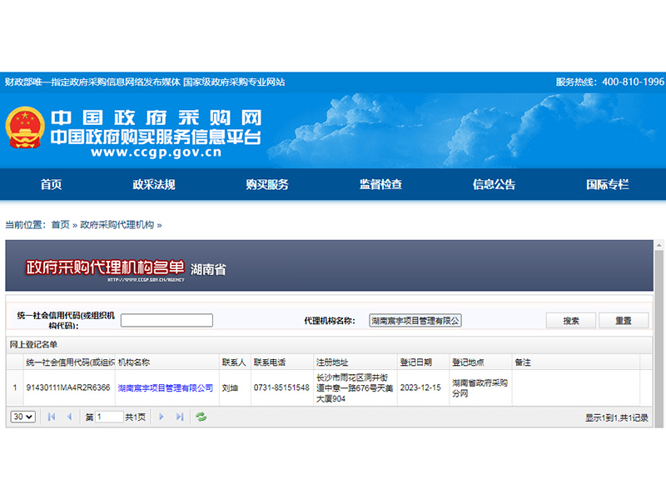The height and width of the screenshot is (500, 666).
Task: Click 联系电话 column header
Action: tap(282, 362)
